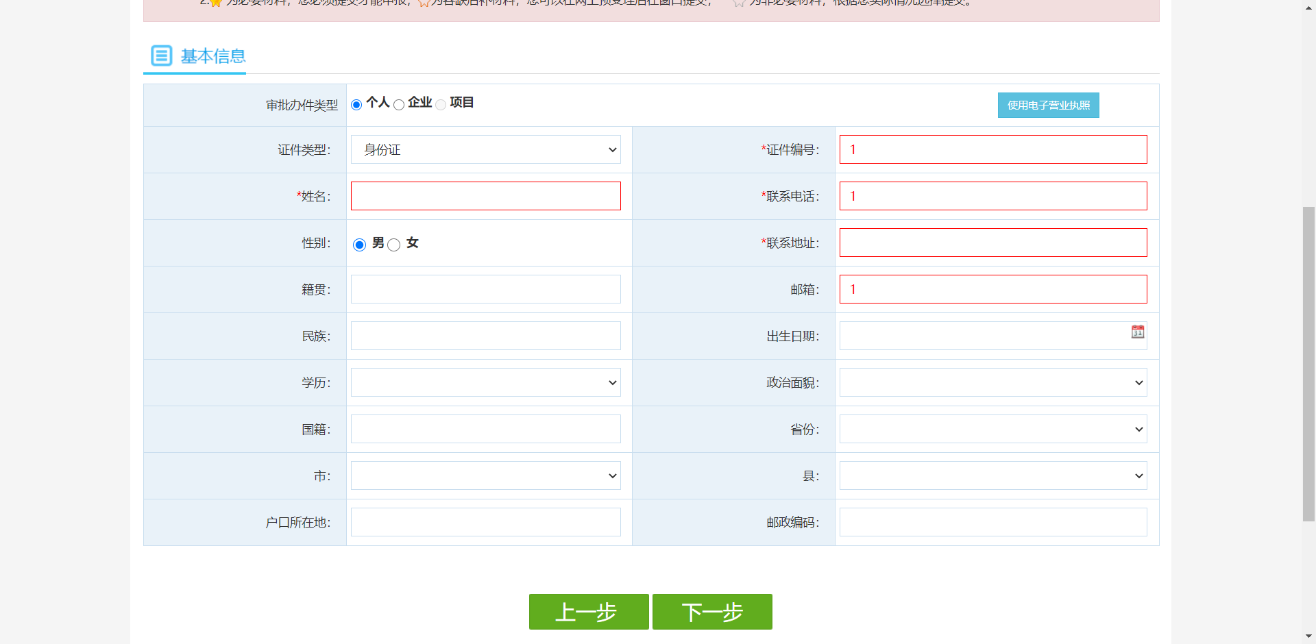Expand the 政治面貌 dropdown list
The image size is (1316, 644).
pyautogui.click(x=992, y=382)
